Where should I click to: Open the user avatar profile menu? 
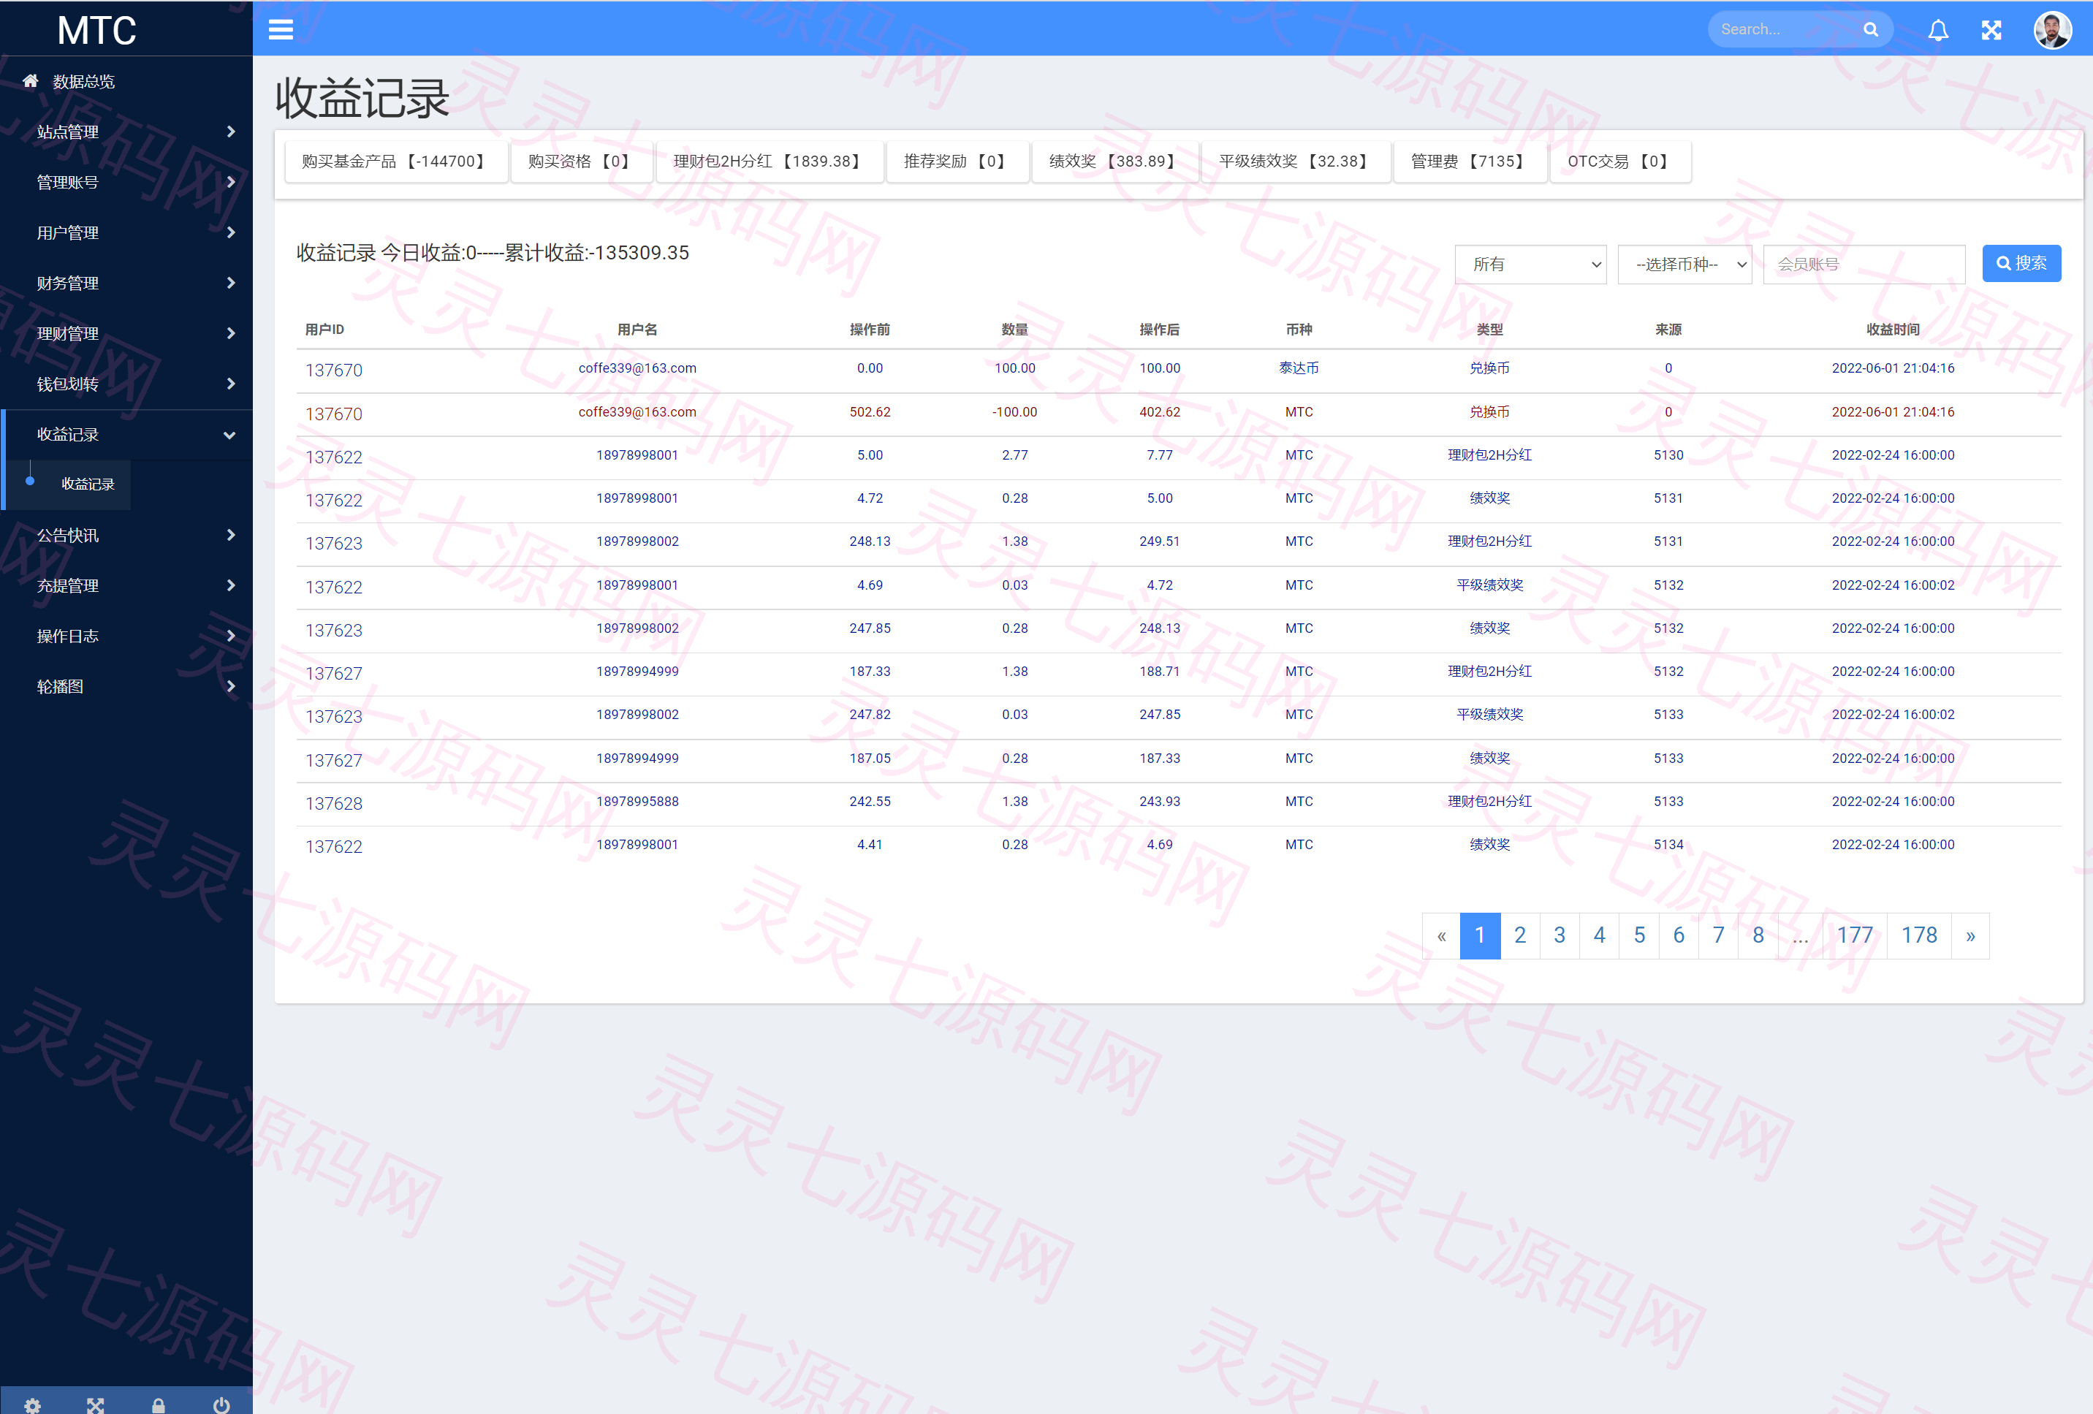(x=2053, y=30)
